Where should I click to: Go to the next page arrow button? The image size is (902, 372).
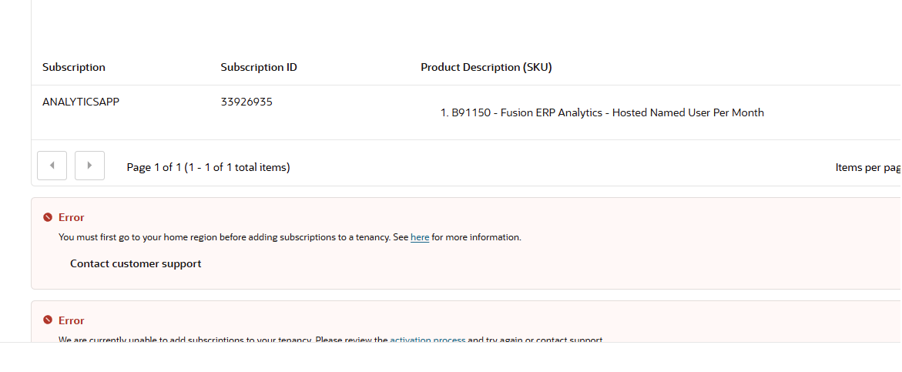tap(90, 166)
